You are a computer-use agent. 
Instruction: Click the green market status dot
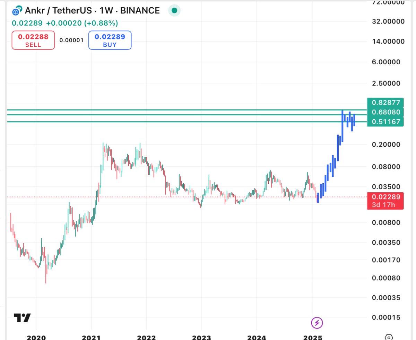tap(175, 11)
